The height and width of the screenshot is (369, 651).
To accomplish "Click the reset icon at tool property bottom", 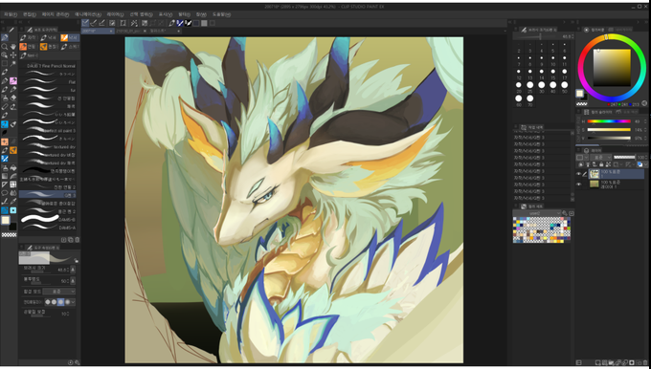I will pos(70,362).
